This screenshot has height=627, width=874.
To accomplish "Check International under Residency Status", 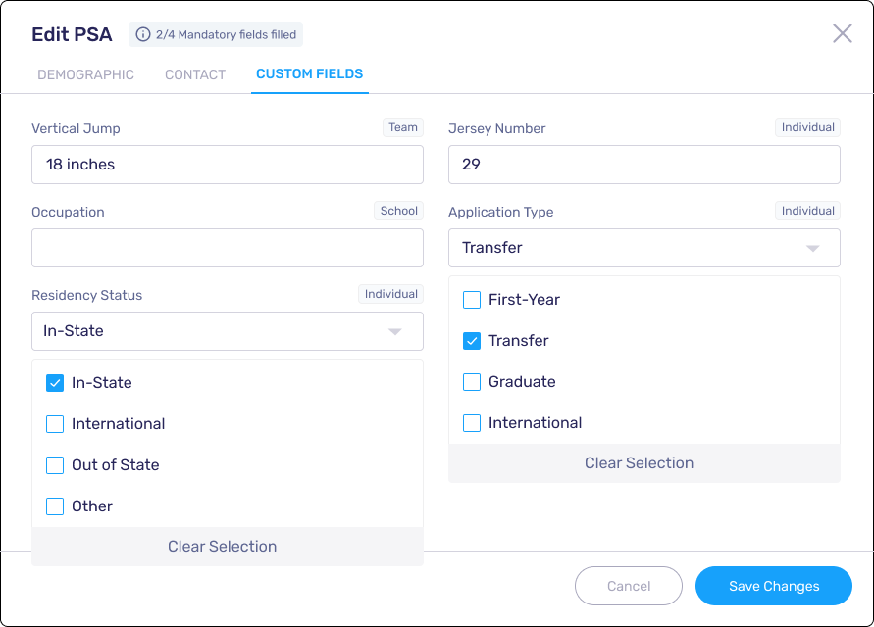I will tap(55, 424).
